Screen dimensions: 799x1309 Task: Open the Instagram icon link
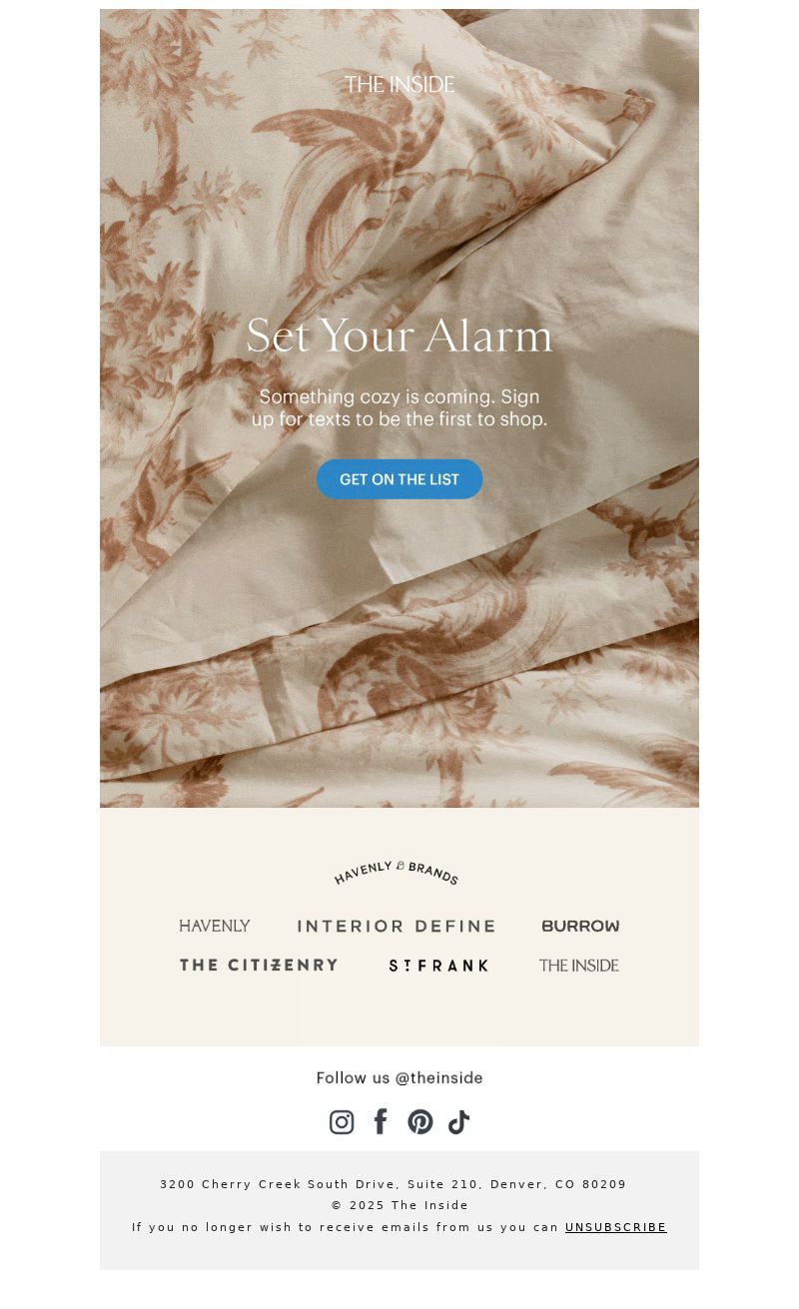click(x=342, y=1122)
